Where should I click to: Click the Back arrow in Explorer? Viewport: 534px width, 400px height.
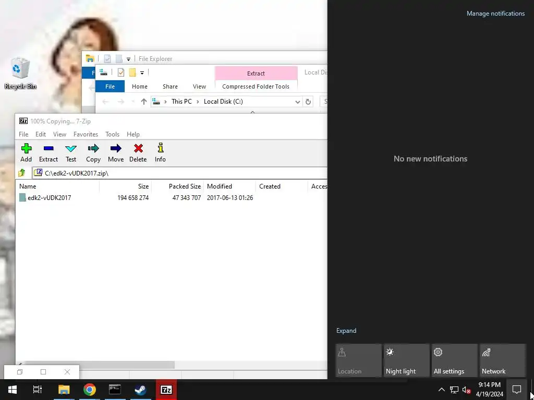pyautogui.click(x=105, y=102)
